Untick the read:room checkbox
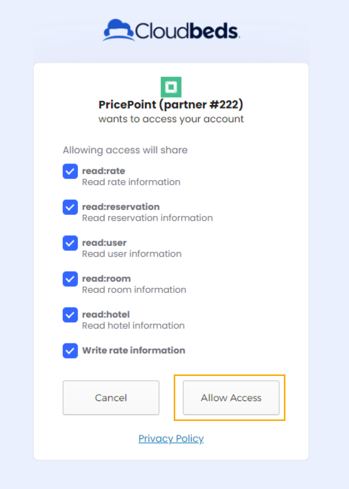The height and width of the screenshot is (489, 349). point(70,279)
